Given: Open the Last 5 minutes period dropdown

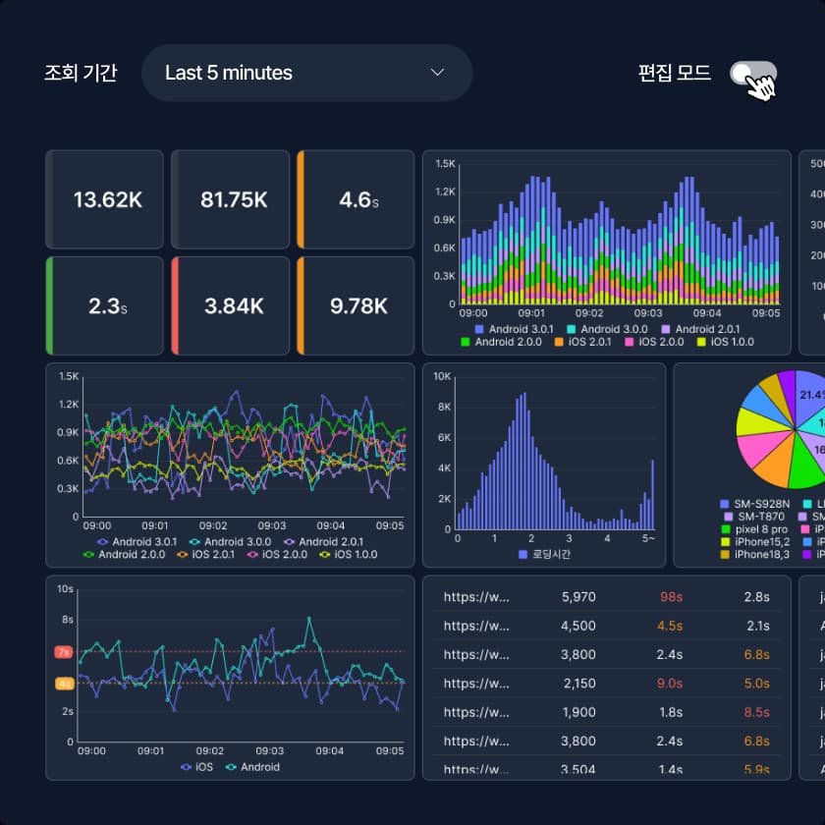Looking at the screenshot, I should tap(306, 73).
